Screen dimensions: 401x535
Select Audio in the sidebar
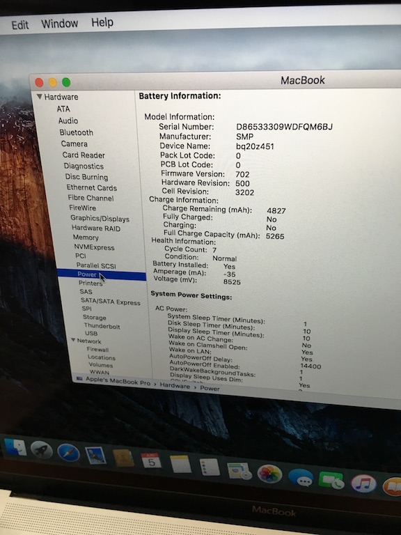coord(68,121)
